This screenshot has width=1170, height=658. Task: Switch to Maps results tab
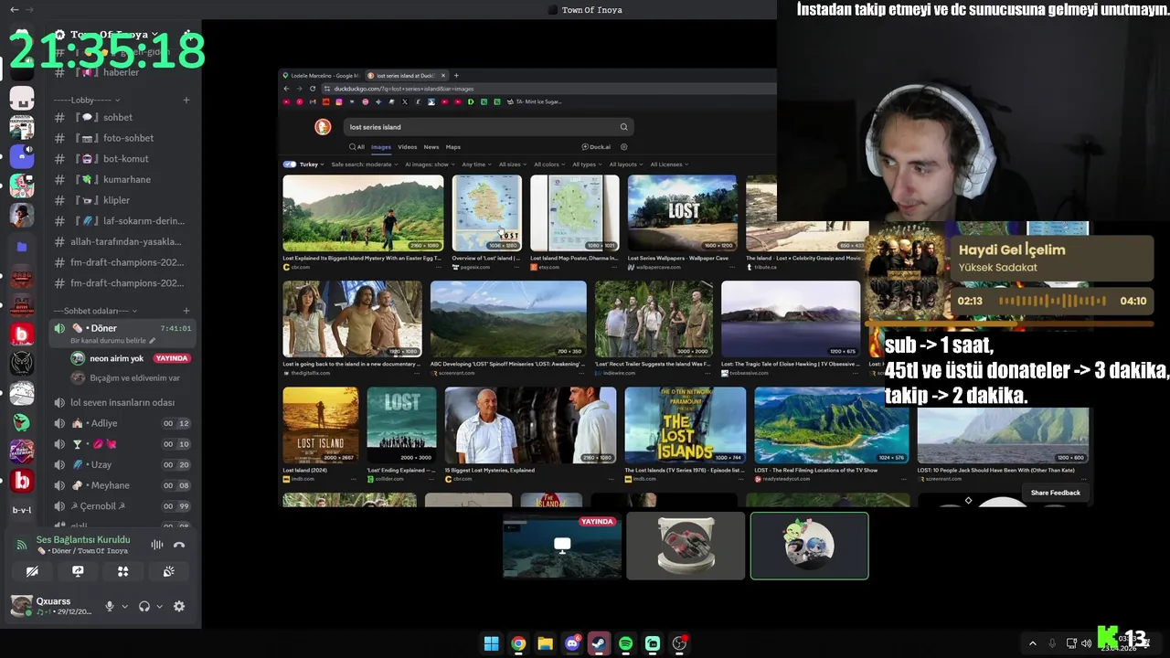click(x=453, y=147)
